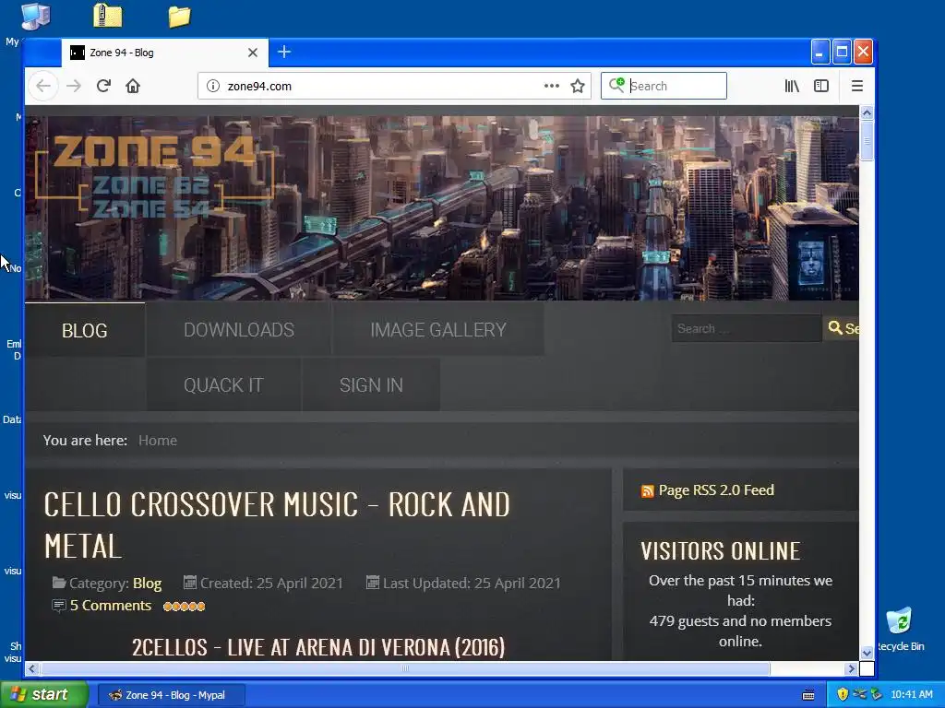
Task: Open the page actions three-dot menu
Action: tap(552, 86)
